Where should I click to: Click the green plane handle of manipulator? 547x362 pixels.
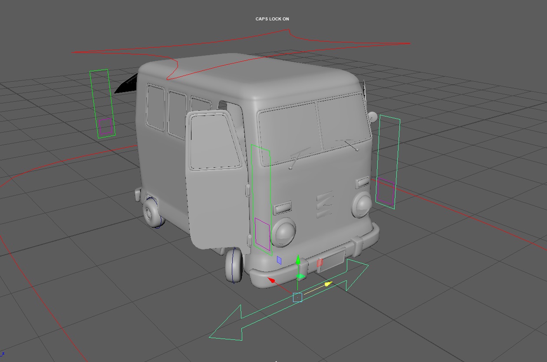pos(300,276)
